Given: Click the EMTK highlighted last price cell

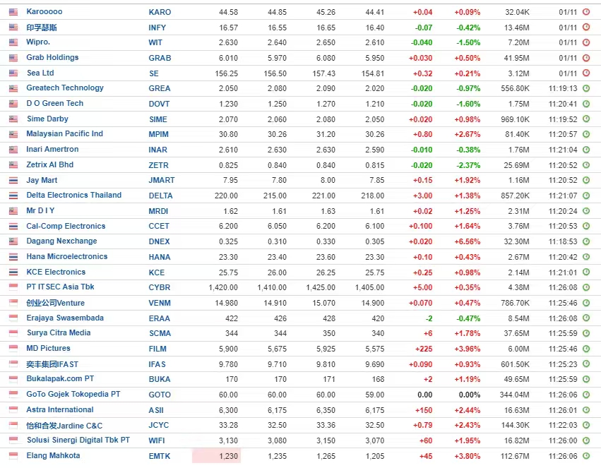Looking at the screenshot, I should pyautogui.click(x=216, y=456).
